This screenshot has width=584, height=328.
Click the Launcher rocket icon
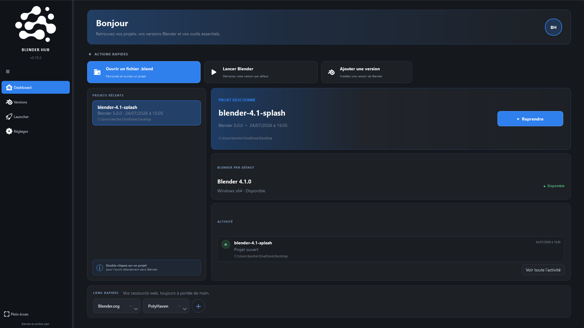(x=9, y=117)
